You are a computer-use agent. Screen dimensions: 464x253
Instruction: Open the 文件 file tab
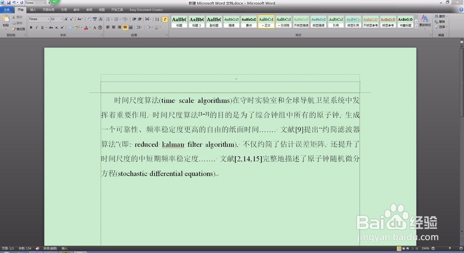coord(6,10)
